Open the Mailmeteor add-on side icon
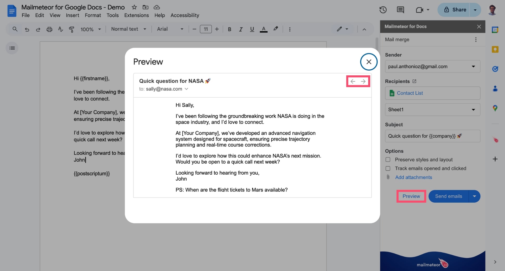 pyautogui.click(x=495, y=140)
